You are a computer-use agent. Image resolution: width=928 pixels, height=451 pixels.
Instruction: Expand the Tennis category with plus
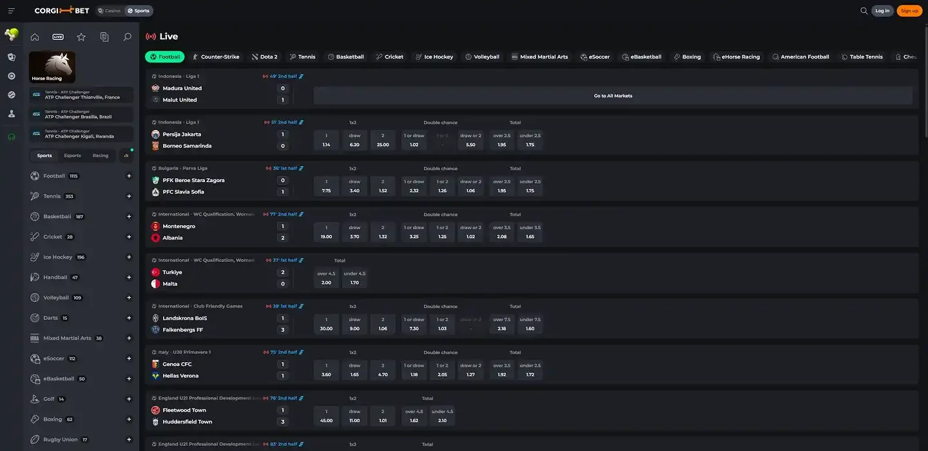click(x=129, y=196)
